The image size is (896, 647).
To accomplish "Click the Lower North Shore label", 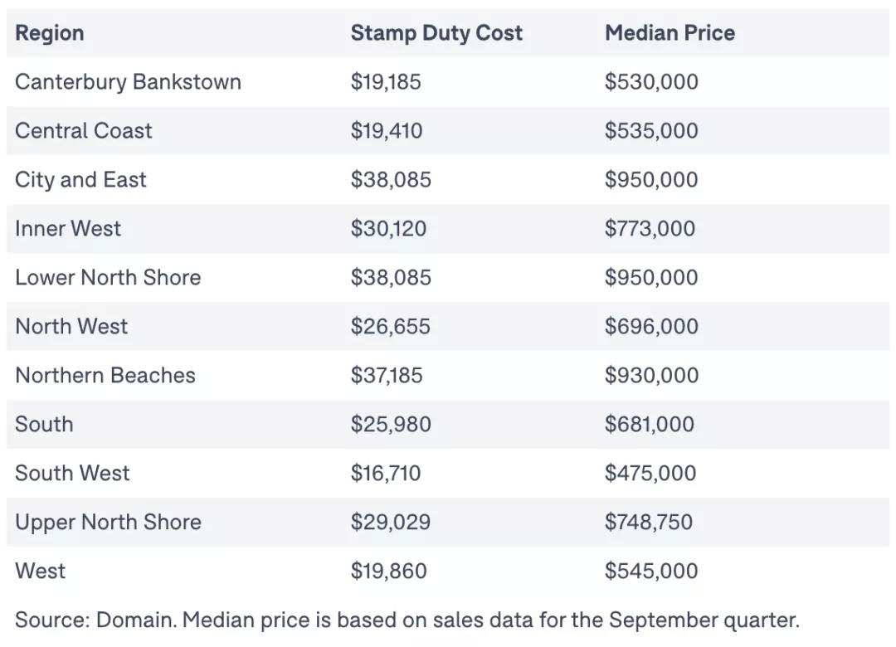I will 108,278.
